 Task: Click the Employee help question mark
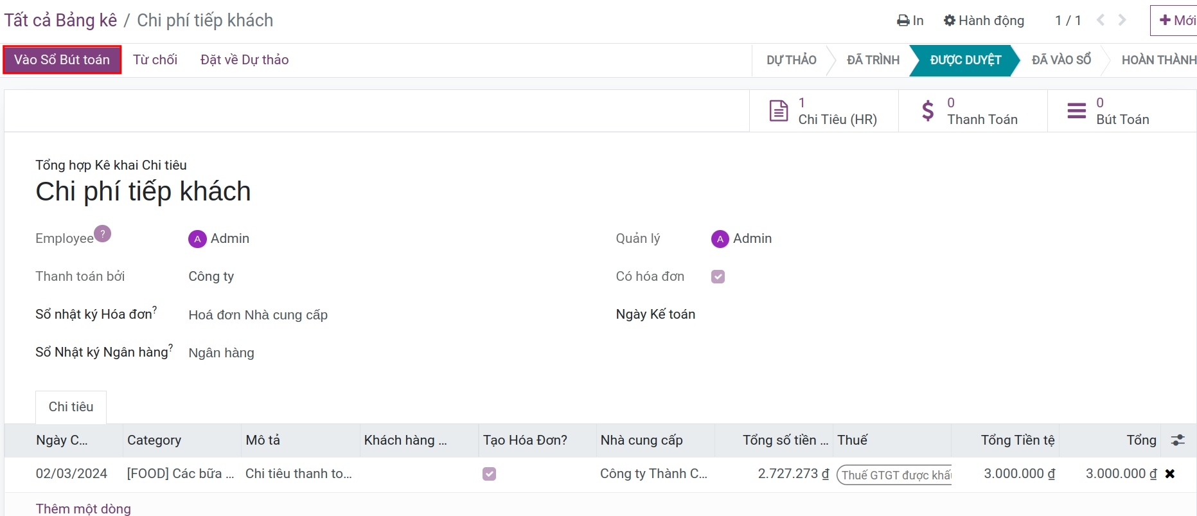click(x=103, y=233)
